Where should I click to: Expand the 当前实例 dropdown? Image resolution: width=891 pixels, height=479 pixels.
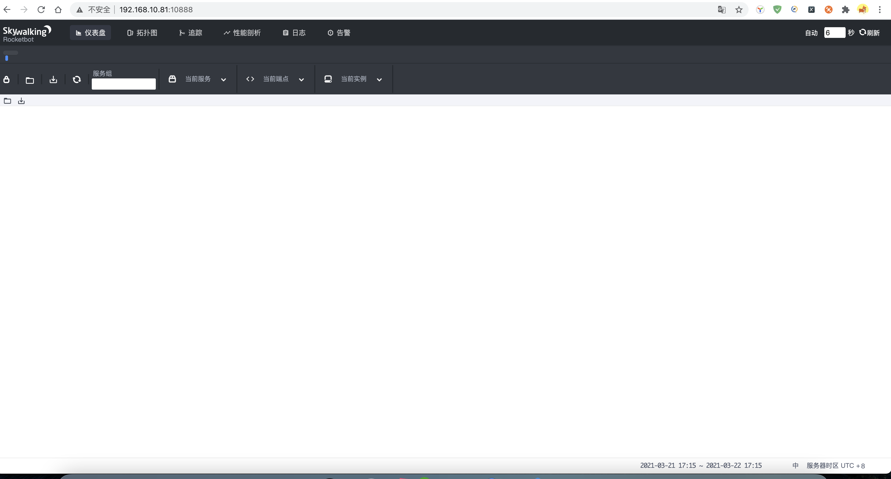coord(353,79)
